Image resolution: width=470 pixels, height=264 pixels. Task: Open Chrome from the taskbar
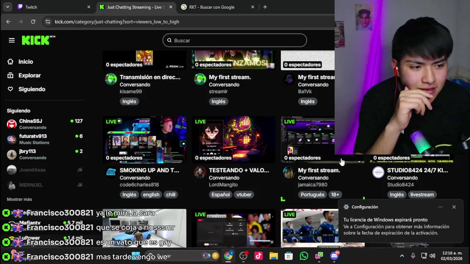(x=228, y=256)
